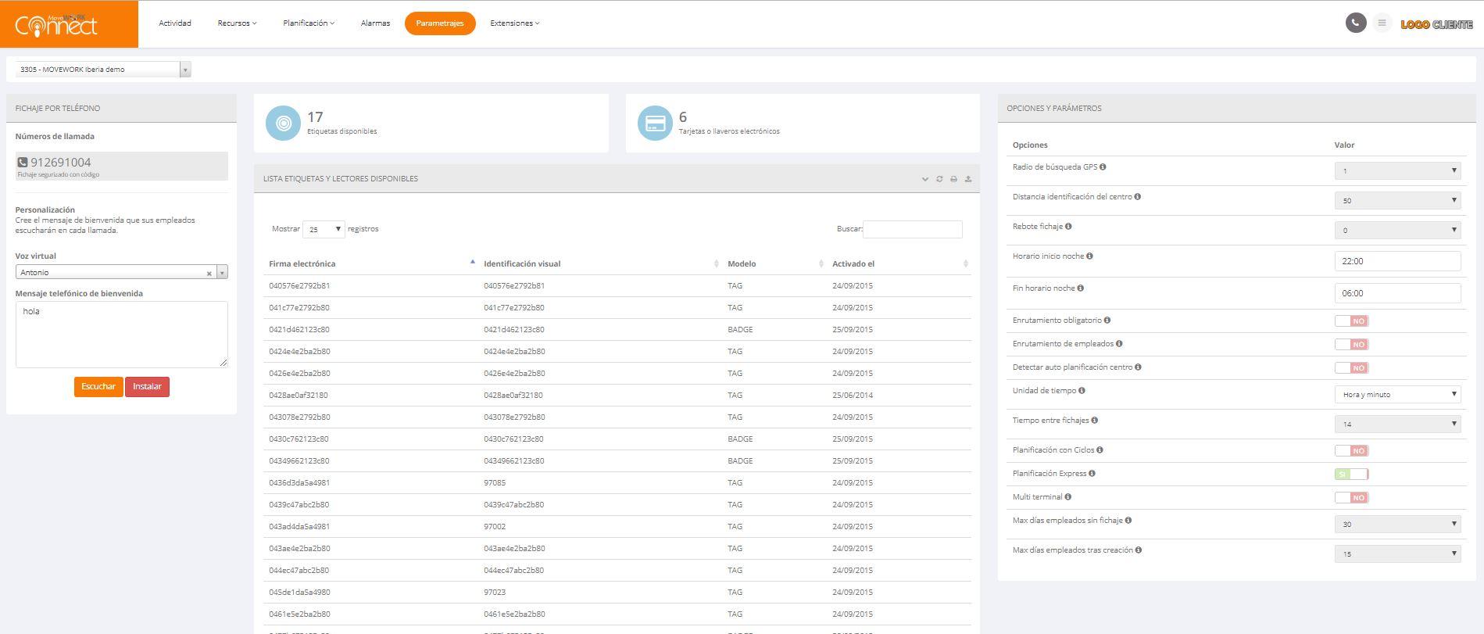Click the Buscar search field
This screenshot has width=1484, height=634.
coord(912,229)
